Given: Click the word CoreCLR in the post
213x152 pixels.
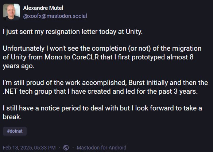Looking at the screenshot, I should [85, 57].
